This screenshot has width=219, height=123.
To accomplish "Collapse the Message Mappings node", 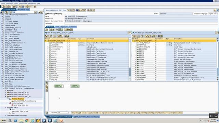I will pyautogui.click(x=8, y=99).
